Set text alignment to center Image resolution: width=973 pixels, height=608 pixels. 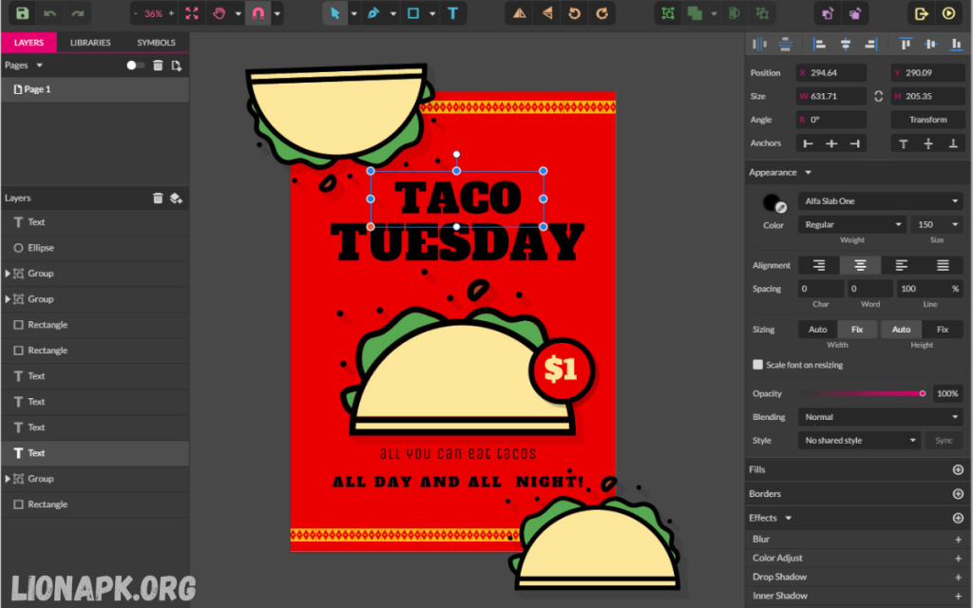pyautogui.click(x=860, y=266)
